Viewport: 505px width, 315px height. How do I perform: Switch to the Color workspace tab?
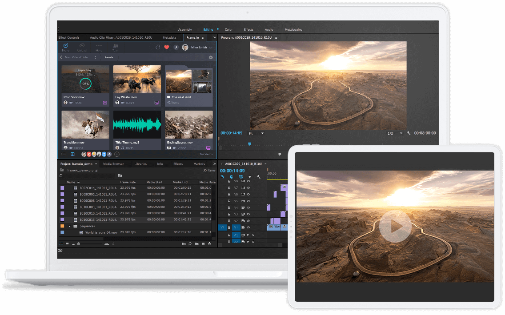click(x=228, y=30)
